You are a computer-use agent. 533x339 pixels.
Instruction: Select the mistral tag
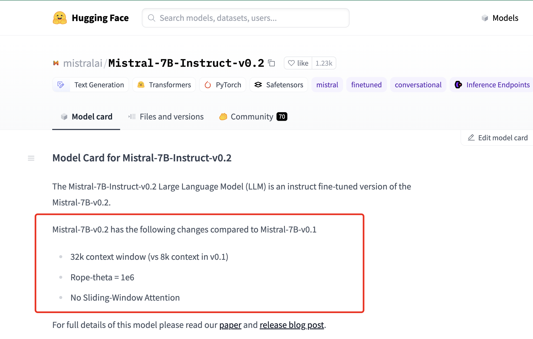click(x=327, y=85)
